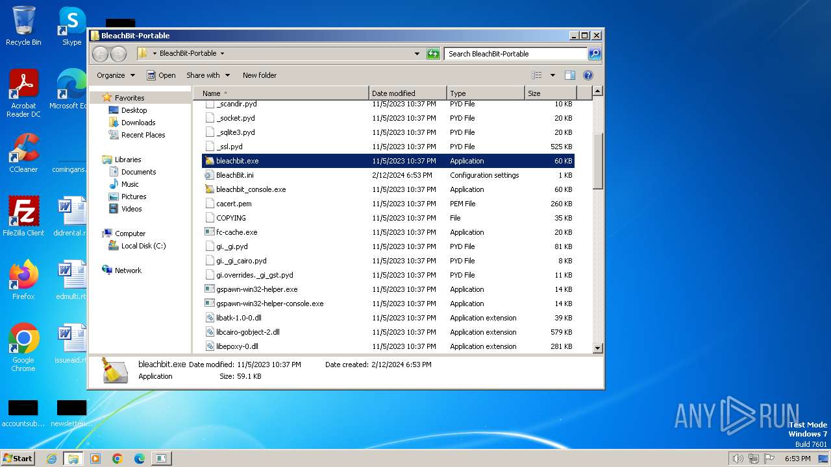Image resolution: width=831 pixels, height=467 pixels.
Task: Open the Share with dropdown menu
Action: click(208, 75)
